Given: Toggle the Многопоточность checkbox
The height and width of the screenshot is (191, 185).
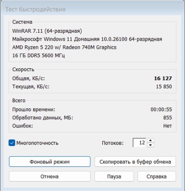Looking at the screenshot, I should click(x=12, y=143).
